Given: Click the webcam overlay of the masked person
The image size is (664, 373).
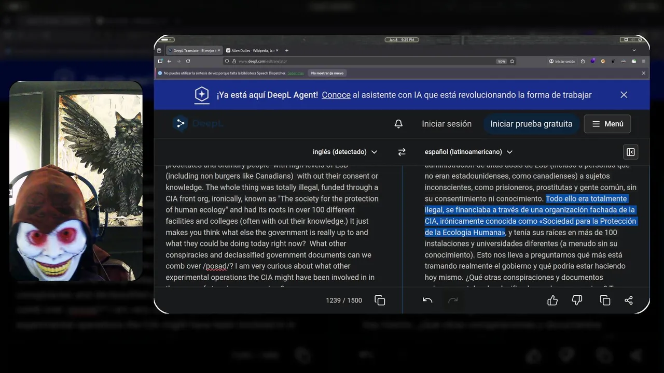Looking at the screenshot, I should pos(76,180).
